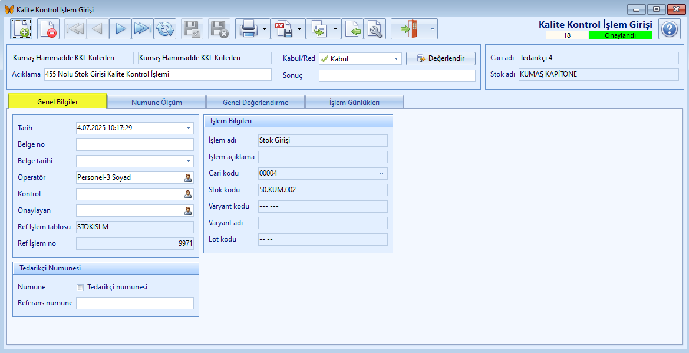
Task: Click the İşlem Bilgileri panel header
Action: pos(298,121)
